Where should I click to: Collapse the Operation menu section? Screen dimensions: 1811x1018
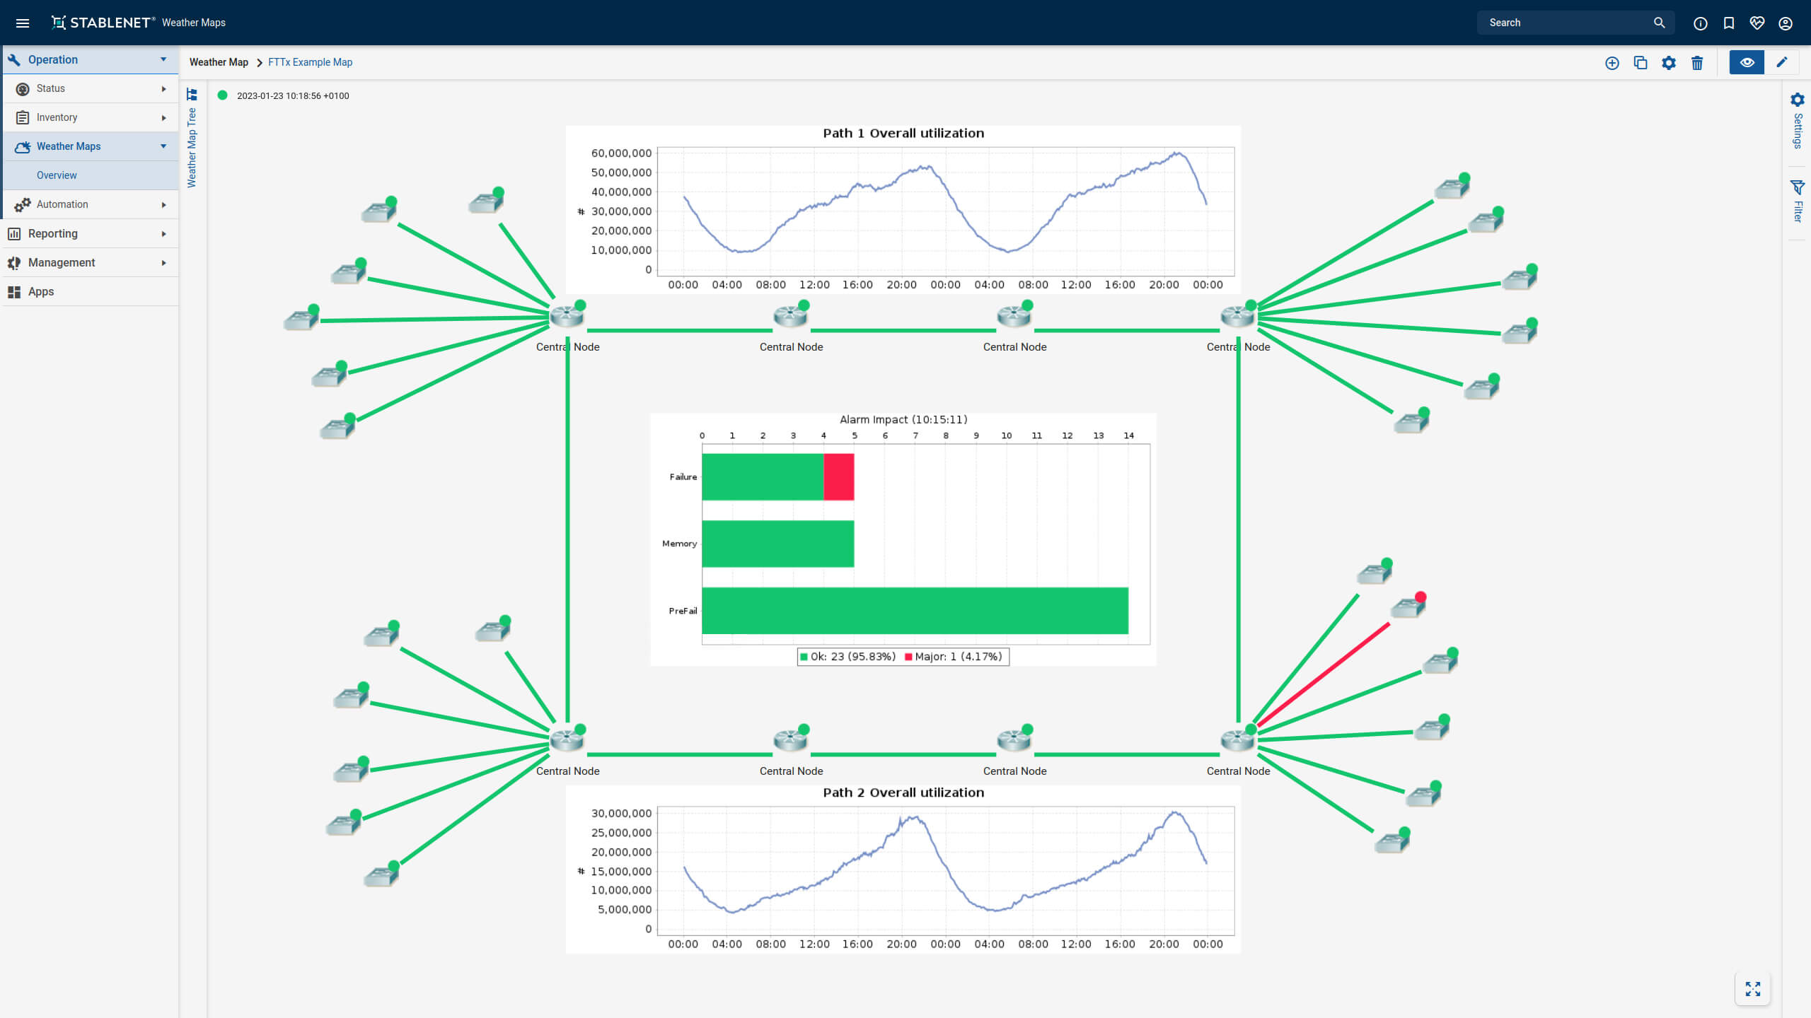(91, 59)
